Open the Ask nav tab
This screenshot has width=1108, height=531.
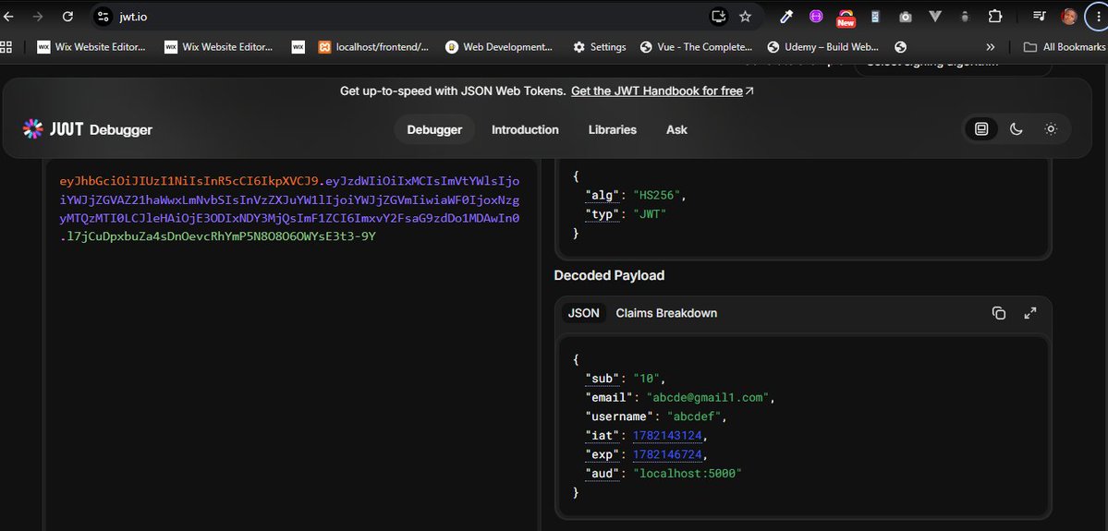click(x=677, y=130)
